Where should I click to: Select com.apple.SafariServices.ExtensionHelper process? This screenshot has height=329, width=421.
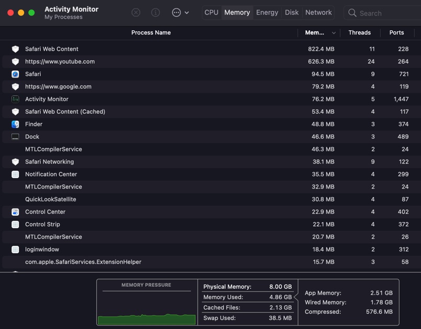[x=83, y=262]
